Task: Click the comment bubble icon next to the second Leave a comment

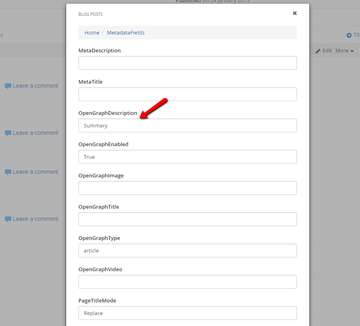Action: click(x=8, y=133)
